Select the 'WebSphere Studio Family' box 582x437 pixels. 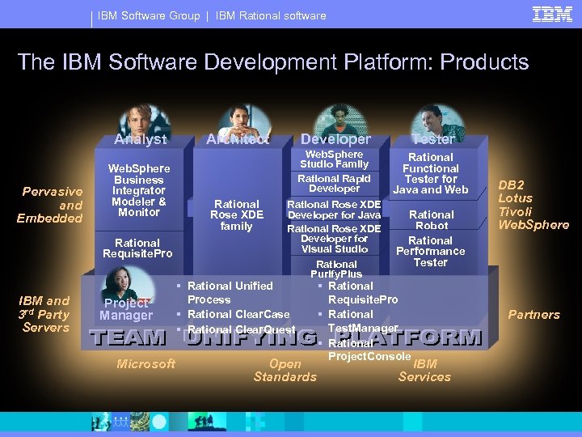click(335, 159)
